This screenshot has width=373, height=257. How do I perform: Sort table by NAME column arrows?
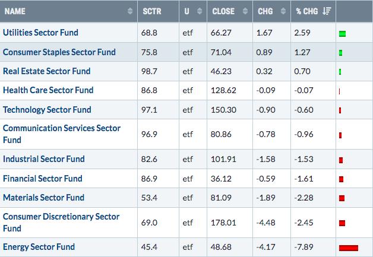130,11
